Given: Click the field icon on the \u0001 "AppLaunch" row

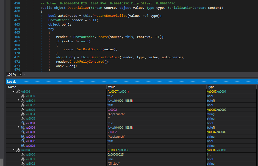Looking at the screenshot, I should click(x=23, y=137).
